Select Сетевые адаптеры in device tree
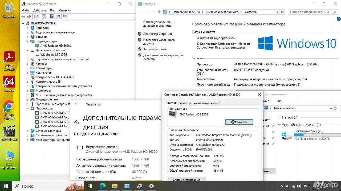 [48, 131]
